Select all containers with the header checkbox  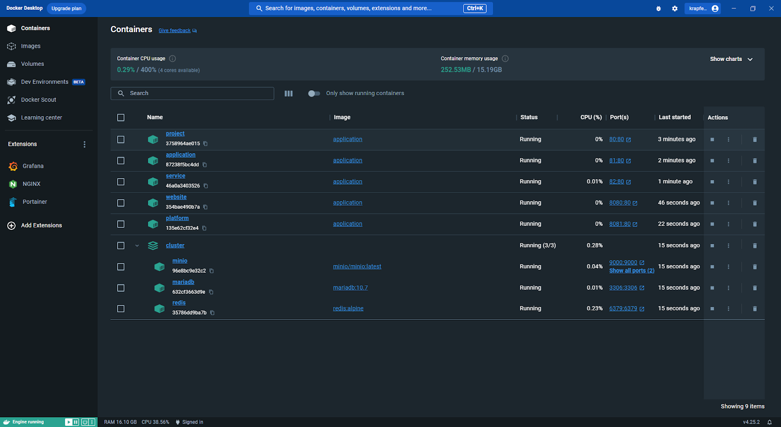121,118
